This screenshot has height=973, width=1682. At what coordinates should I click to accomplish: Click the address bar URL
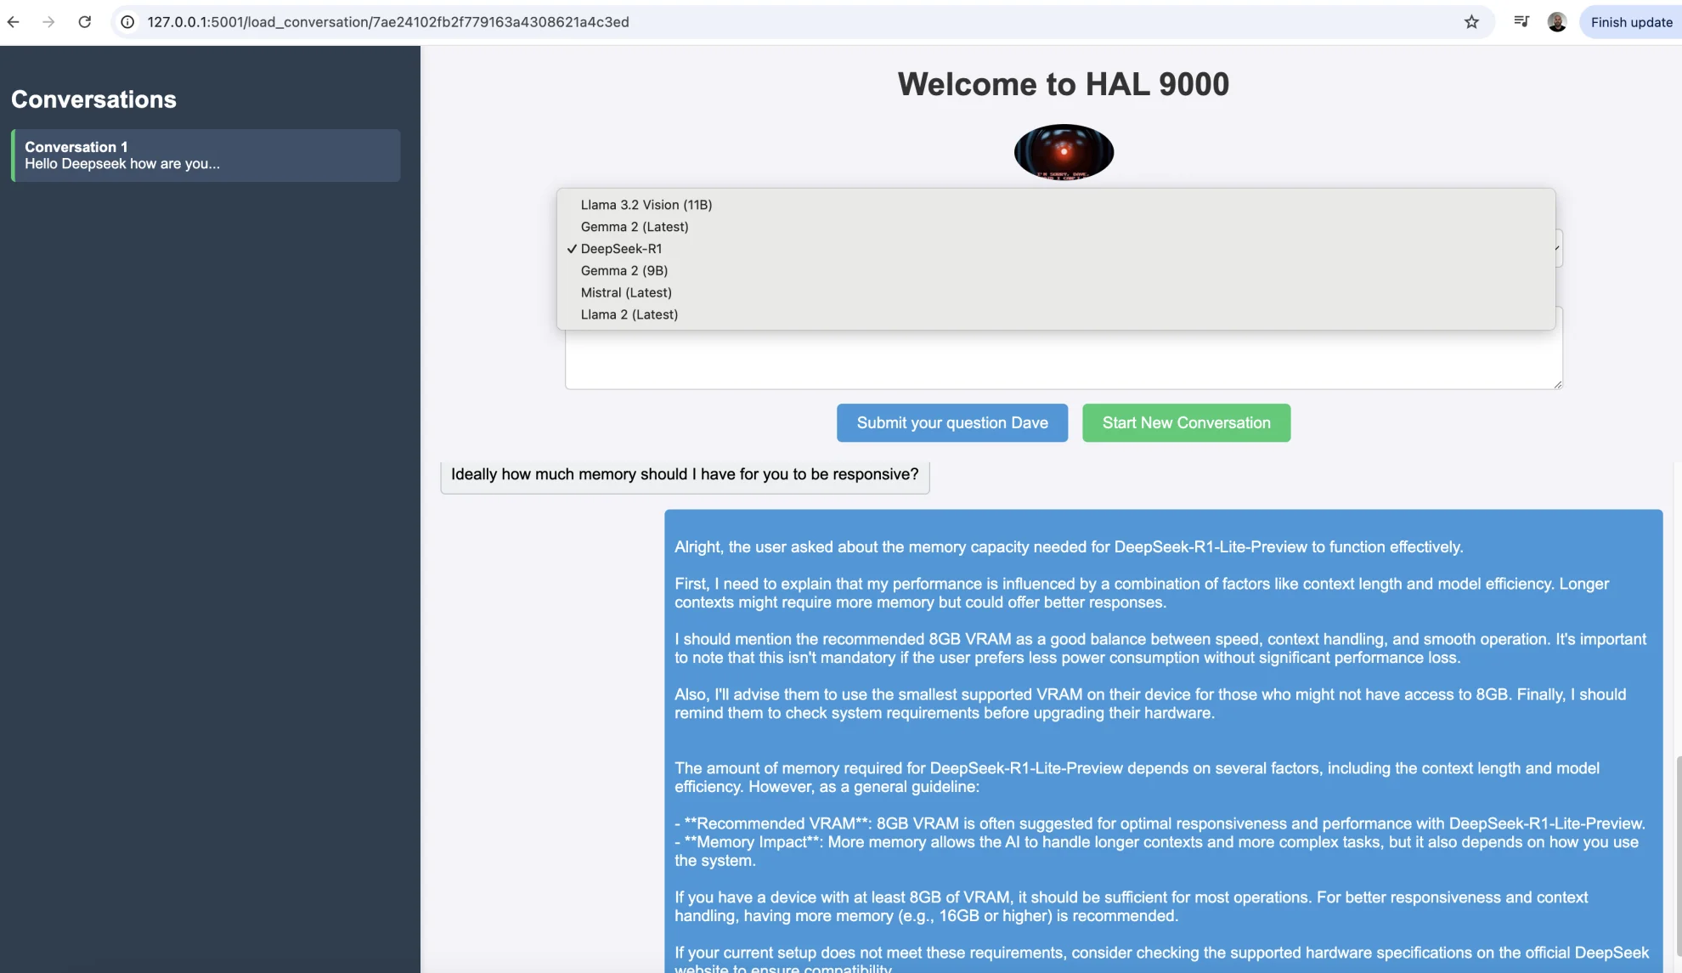coord(388,22)
